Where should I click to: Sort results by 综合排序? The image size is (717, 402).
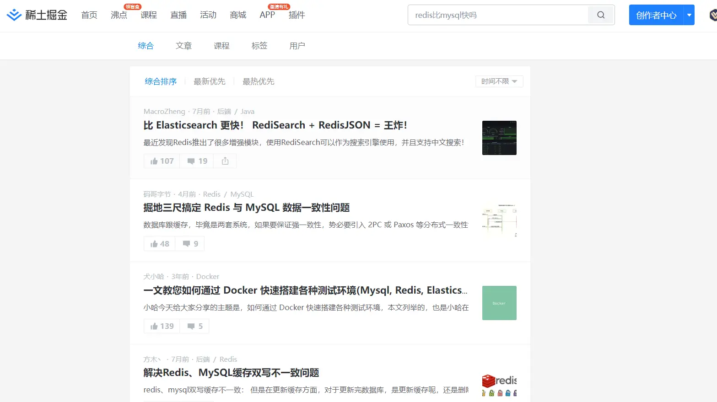[x=161, y=81]
